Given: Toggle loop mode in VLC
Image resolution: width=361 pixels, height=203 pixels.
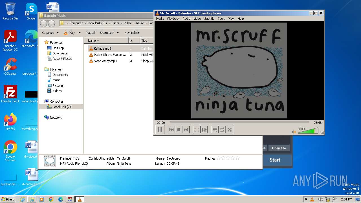Looking at the screenshot, I should coord(222,130).
